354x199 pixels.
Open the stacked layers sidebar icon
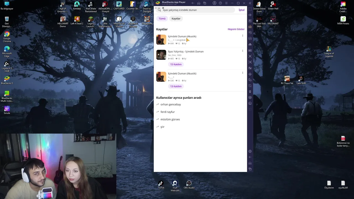pyautogui.click(x=250, y=98)
